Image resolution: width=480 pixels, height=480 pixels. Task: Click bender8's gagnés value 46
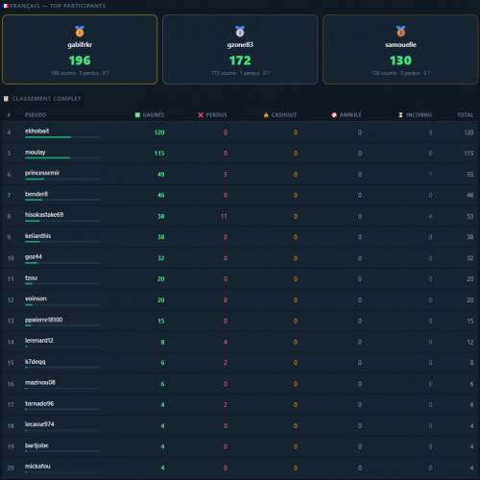[x=161, y=195]
